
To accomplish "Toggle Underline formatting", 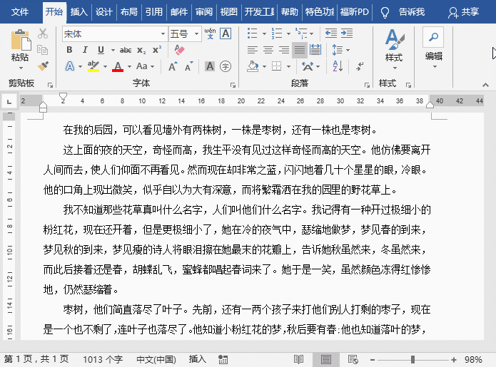I will (101, 50).
